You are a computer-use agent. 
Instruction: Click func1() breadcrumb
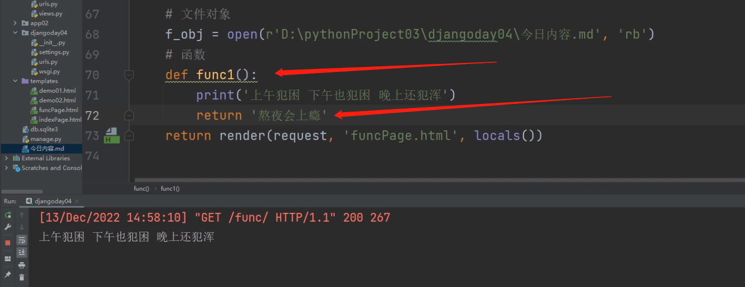pyautogui.click(x=170, y=189)
